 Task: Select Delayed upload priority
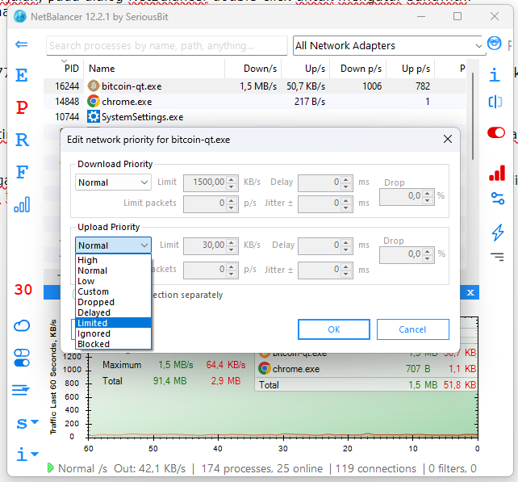(x=113, y=312)
